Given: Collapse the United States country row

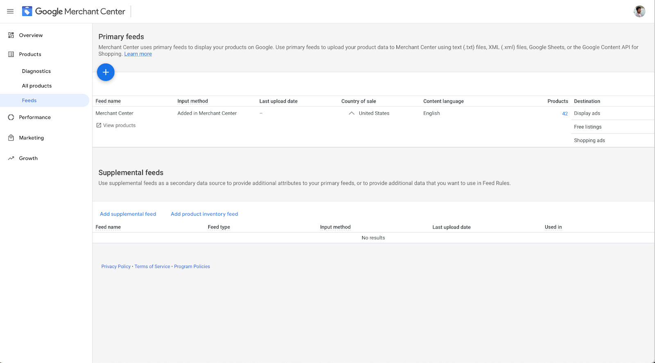Looking at the screenshot, I should click(x=351, y=113).
